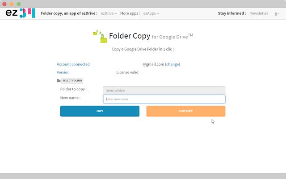This screenshot has height=179, width=286.
Task: Close the window with the red button
Action: (x=4, y=4)
